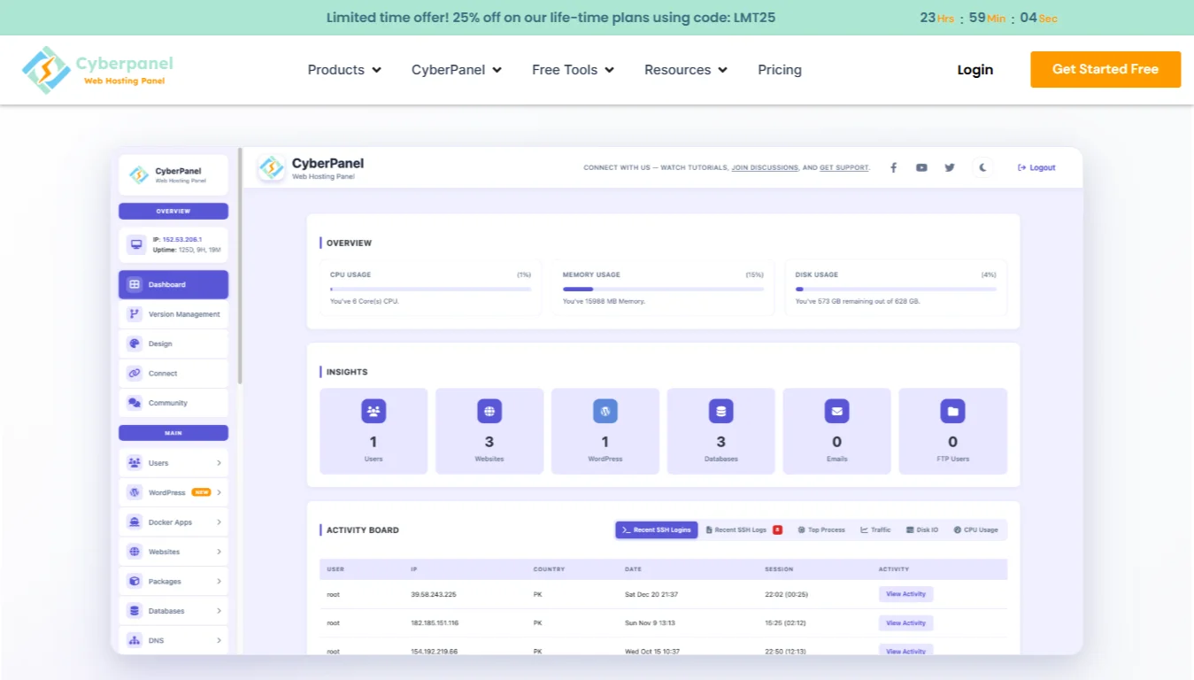Click the Cyberpanel logo in site header
Viewport: 1194px width, 680px height.
tap(97, 70)
